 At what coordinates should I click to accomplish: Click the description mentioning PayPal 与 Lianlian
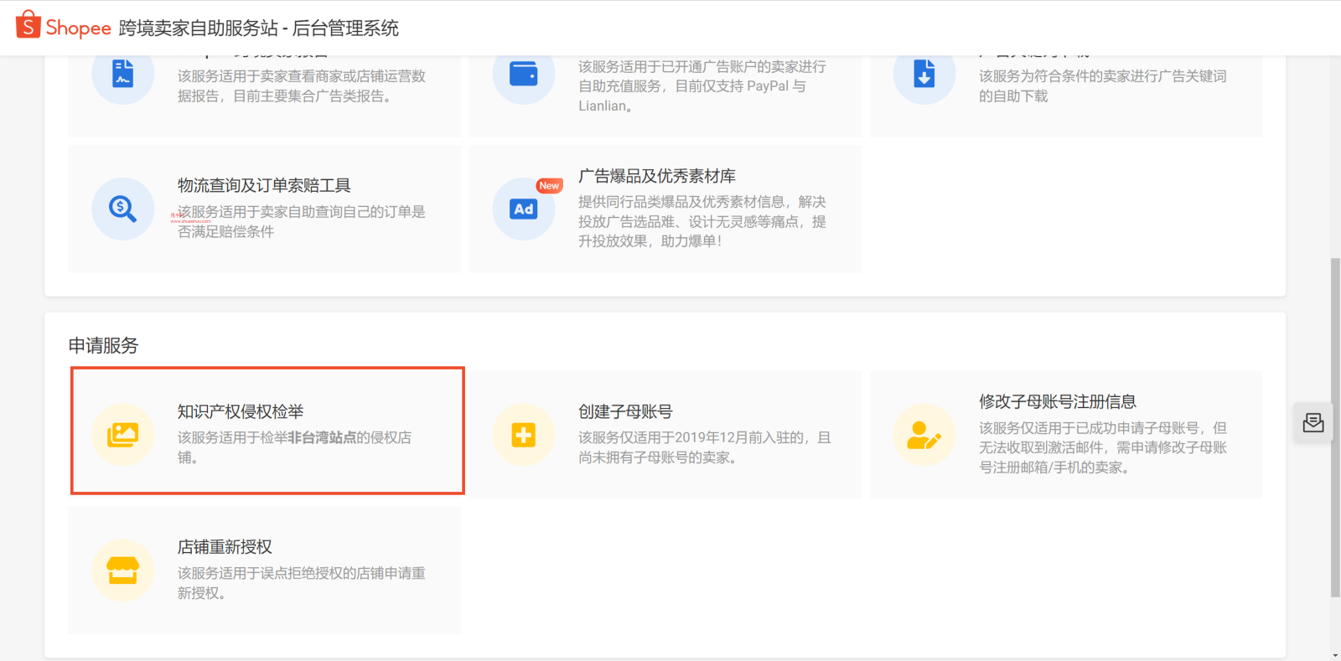click(702, 85)
